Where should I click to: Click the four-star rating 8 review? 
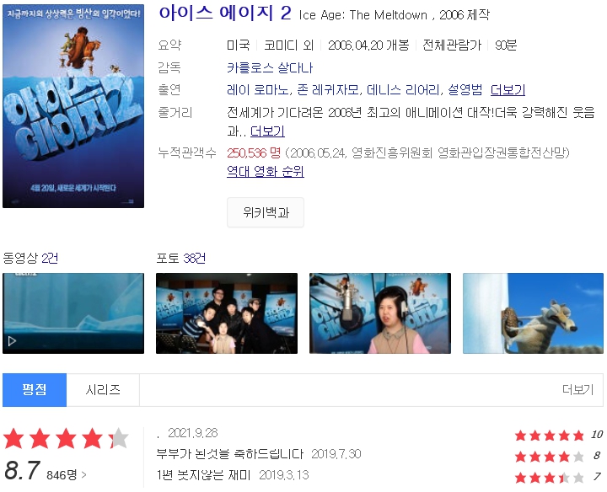click(557, 457)
